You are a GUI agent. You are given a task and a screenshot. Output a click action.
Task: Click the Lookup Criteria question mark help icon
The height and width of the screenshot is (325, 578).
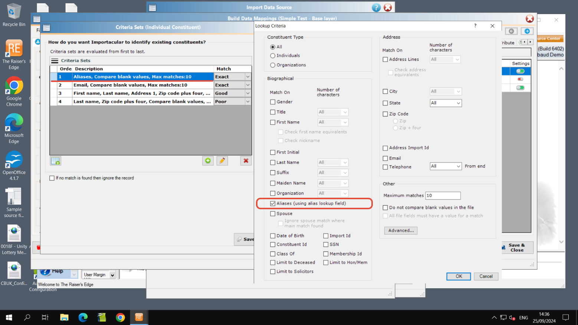[x=475, y=26]
